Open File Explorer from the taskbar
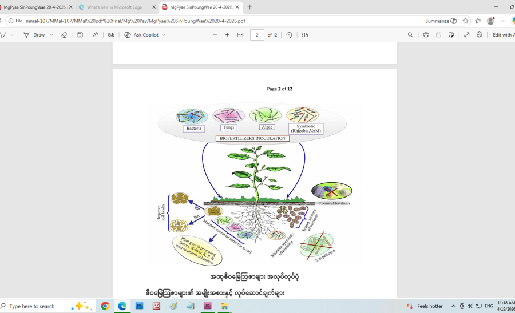This screenshot has width=515, height=313. pos(225,306)
